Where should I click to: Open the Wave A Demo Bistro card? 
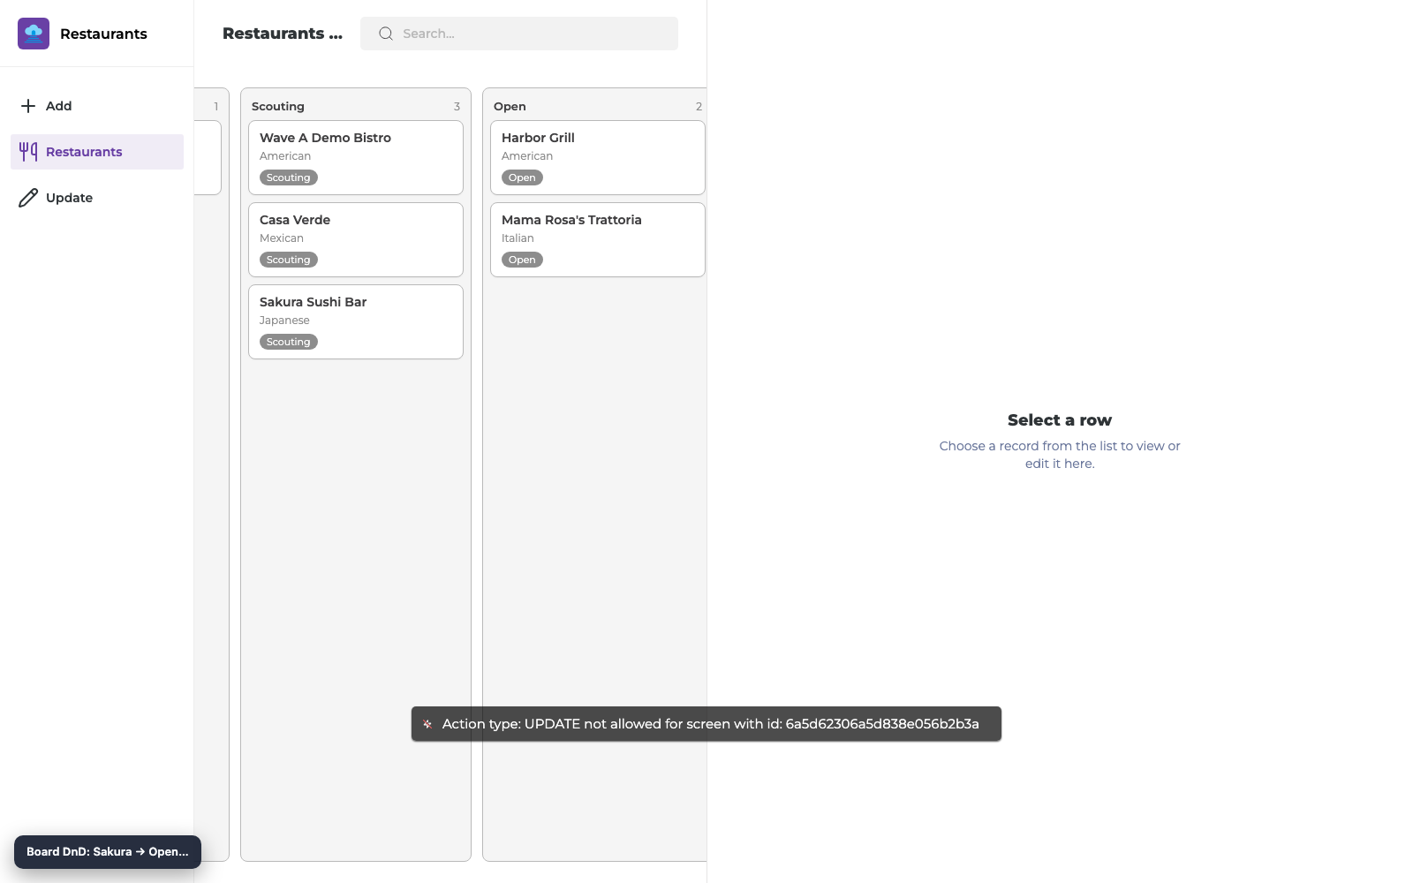[x=356, y=157]
